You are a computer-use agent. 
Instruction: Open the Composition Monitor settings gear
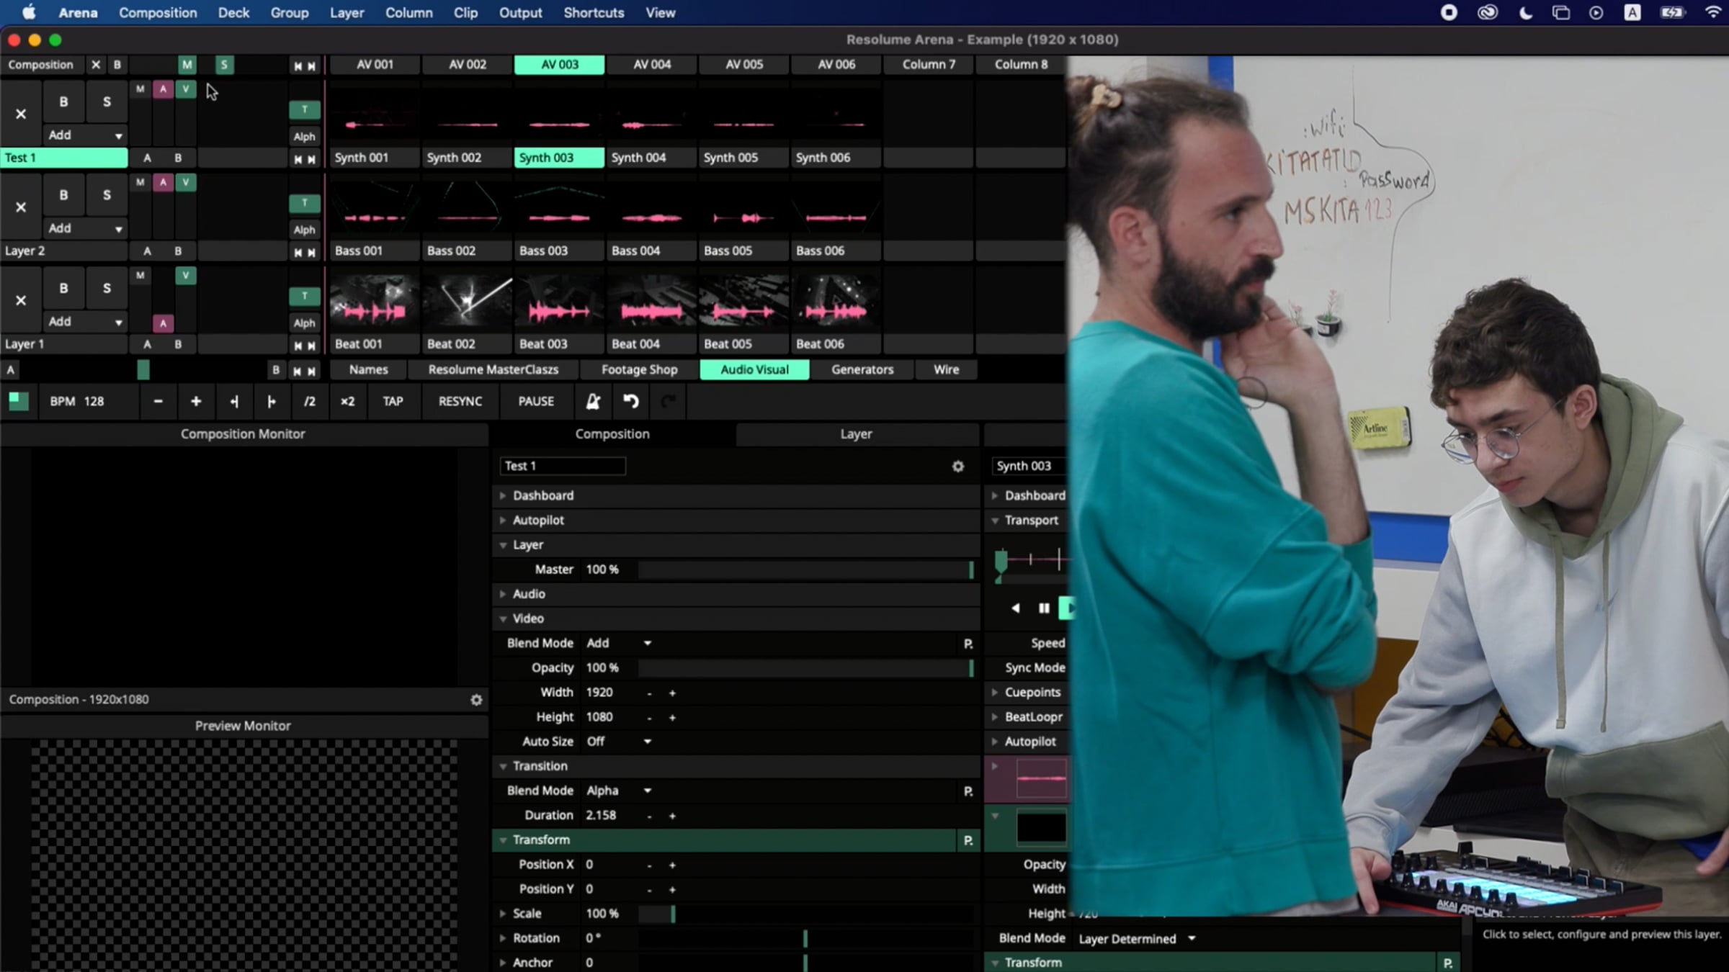(476, 700)
